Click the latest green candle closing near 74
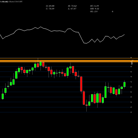This screenshot has height=138, width=138. tap(124, 84)
